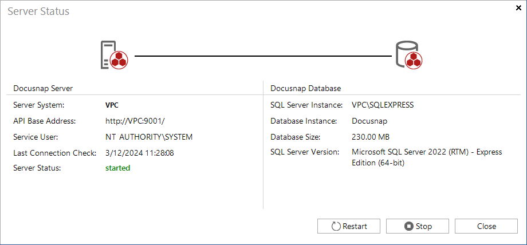Click the Database Instance label
Screen dimensions: 527x245
click(304, 121)
